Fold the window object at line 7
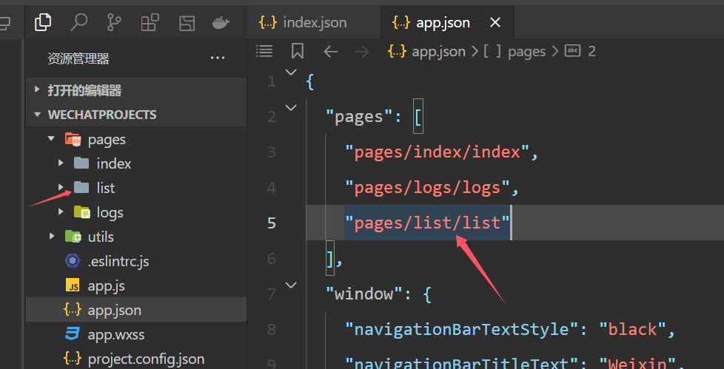This screenshot has width=724, height=369. coord(291,285)
